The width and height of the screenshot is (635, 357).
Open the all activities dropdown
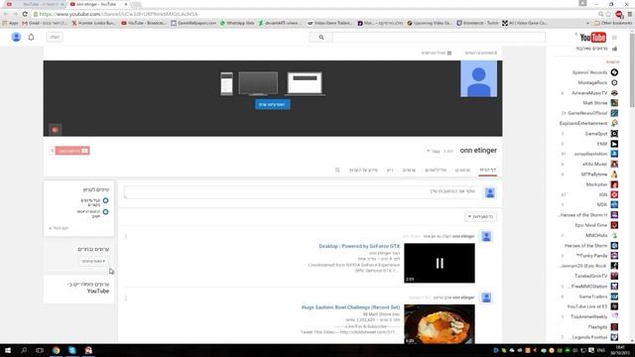coord(480,216)
